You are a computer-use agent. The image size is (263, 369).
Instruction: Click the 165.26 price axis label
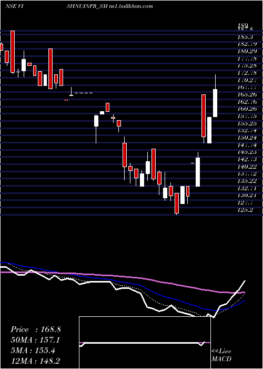(x=247, y=95)
